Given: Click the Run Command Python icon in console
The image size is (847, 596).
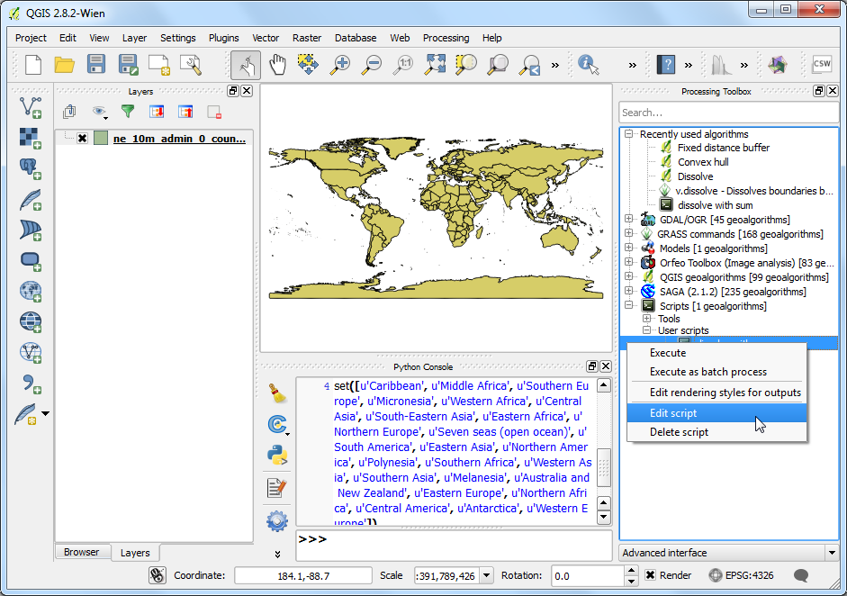Looking at the screenshot, I should (277, 456).
